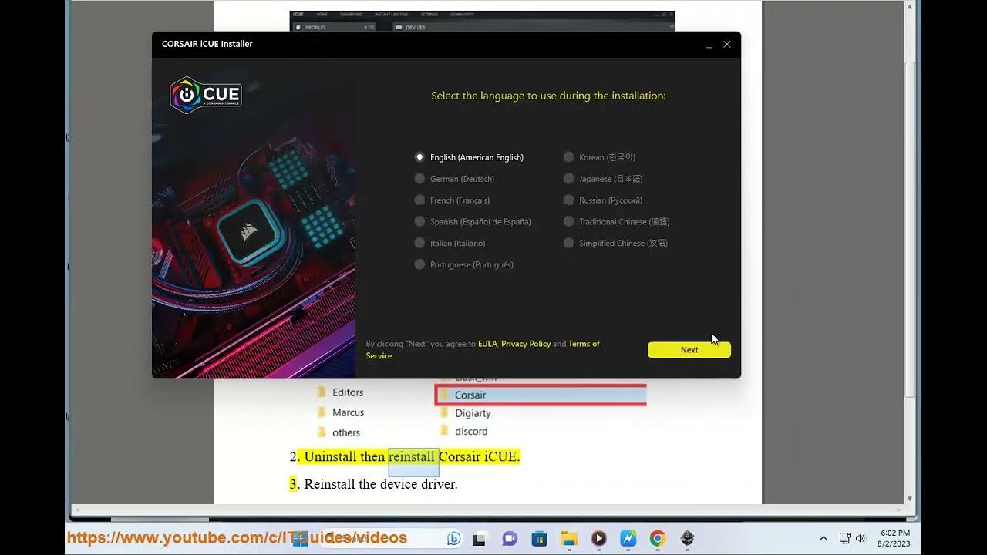Pick Traditional Chinese language option

tap(617, 222)
